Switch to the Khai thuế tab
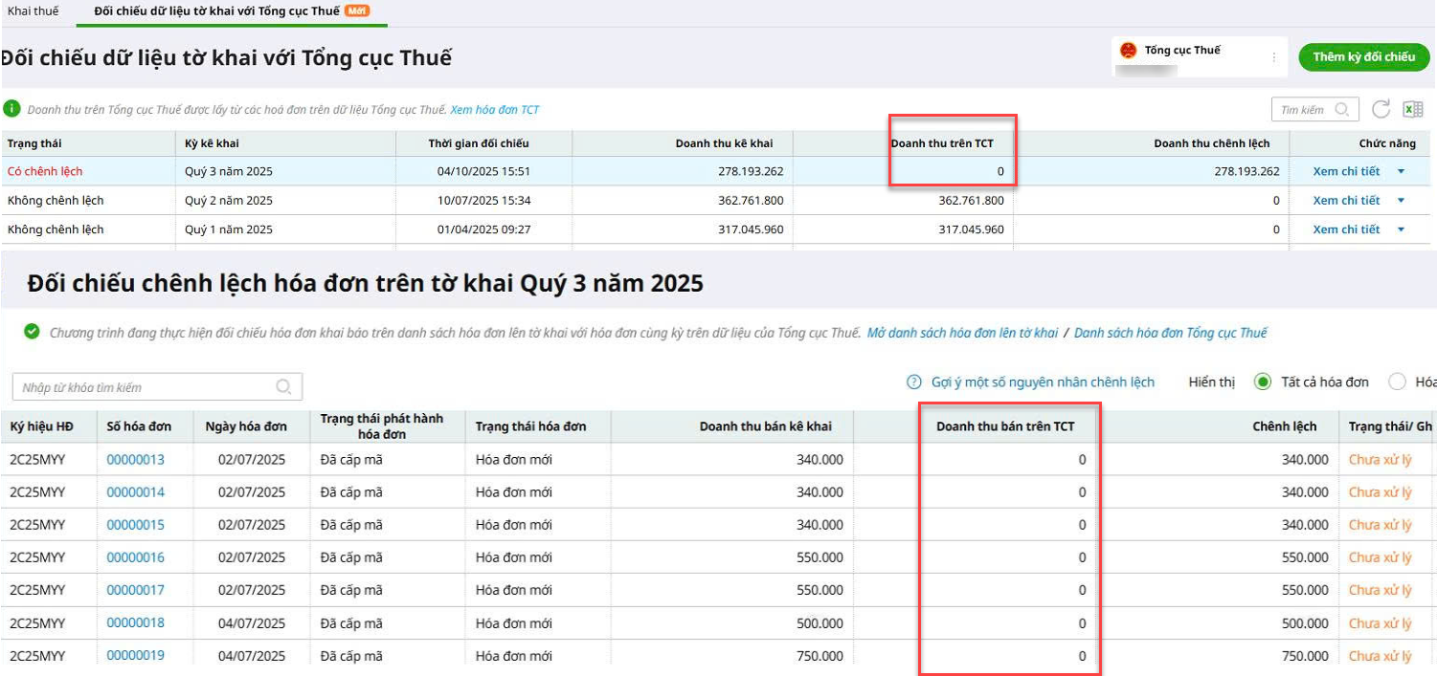 (x=33, y=11)
